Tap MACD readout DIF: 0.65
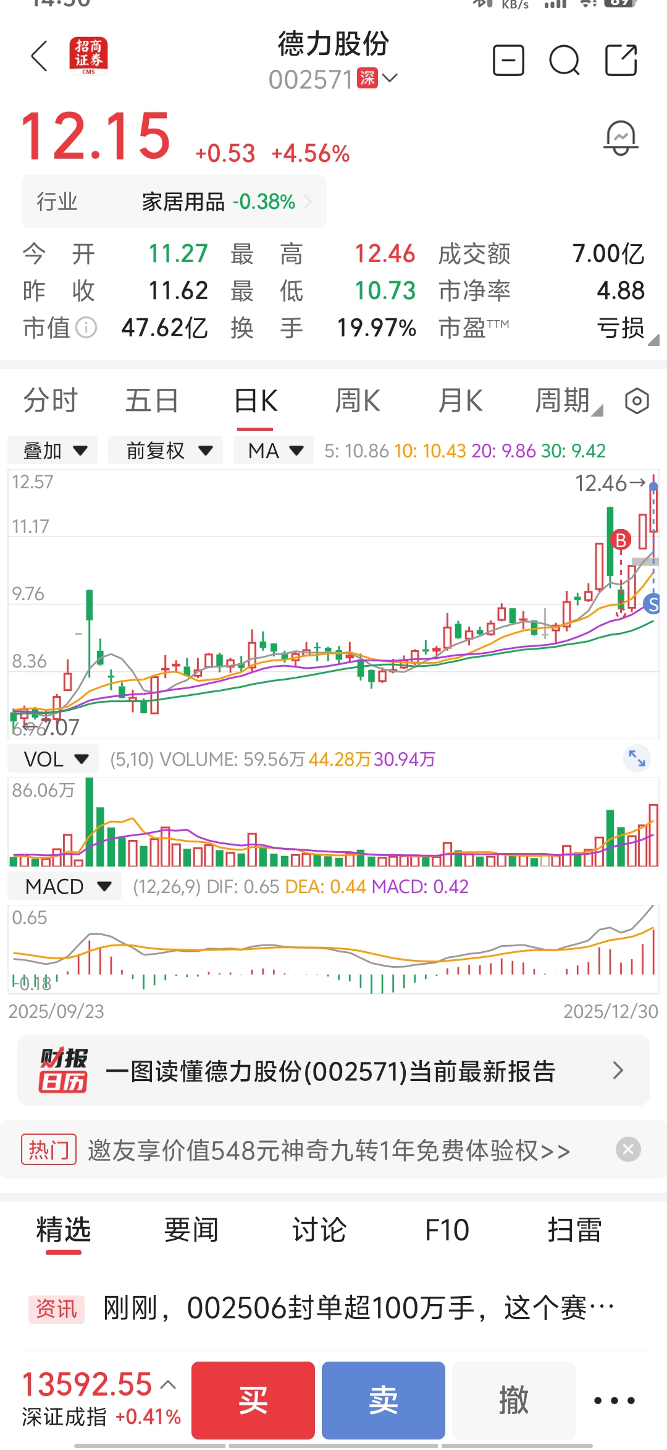The width and height of the screenshot is (667, 1450). [243, 887]
